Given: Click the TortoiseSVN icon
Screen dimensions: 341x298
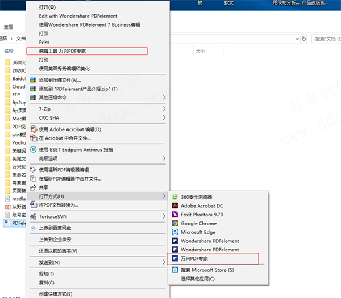Looking at the screenshot, I should (x=33, y=216).
